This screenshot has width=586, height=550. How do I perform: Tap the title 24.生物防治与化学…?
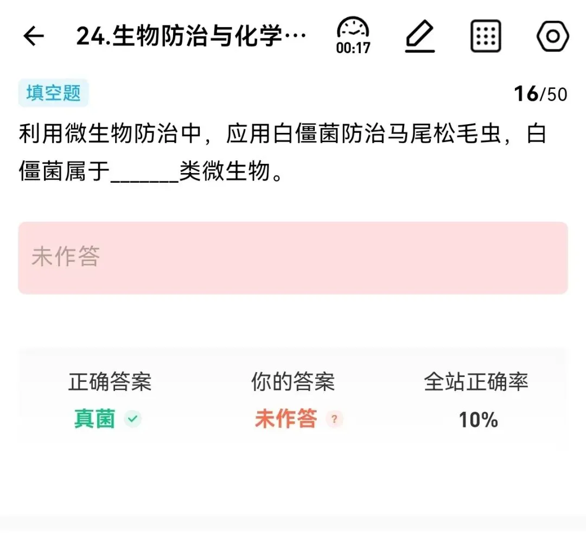pyautogui.click(x=191, y=36)
